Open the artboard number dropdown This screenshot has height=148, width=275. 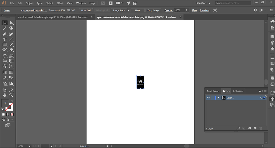(51, 146)
